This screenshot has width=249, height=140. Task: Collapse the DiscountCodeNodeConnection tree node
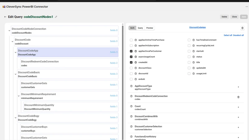click(x=9, y=30)
